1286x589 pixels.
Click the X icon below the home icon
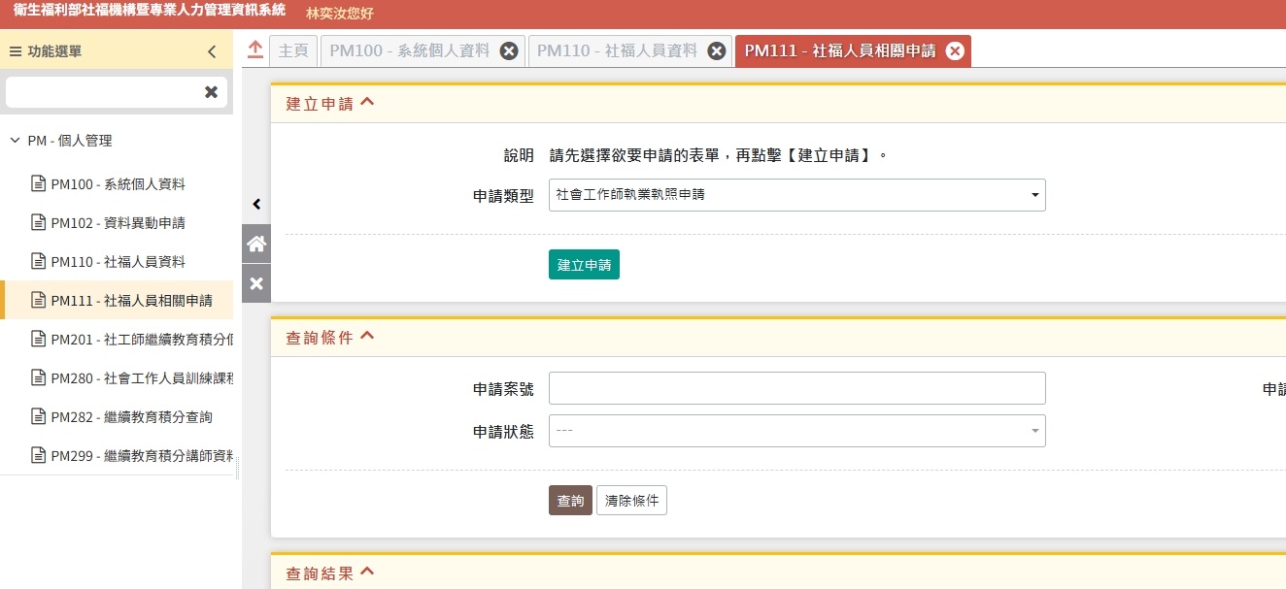pos(256,283)
